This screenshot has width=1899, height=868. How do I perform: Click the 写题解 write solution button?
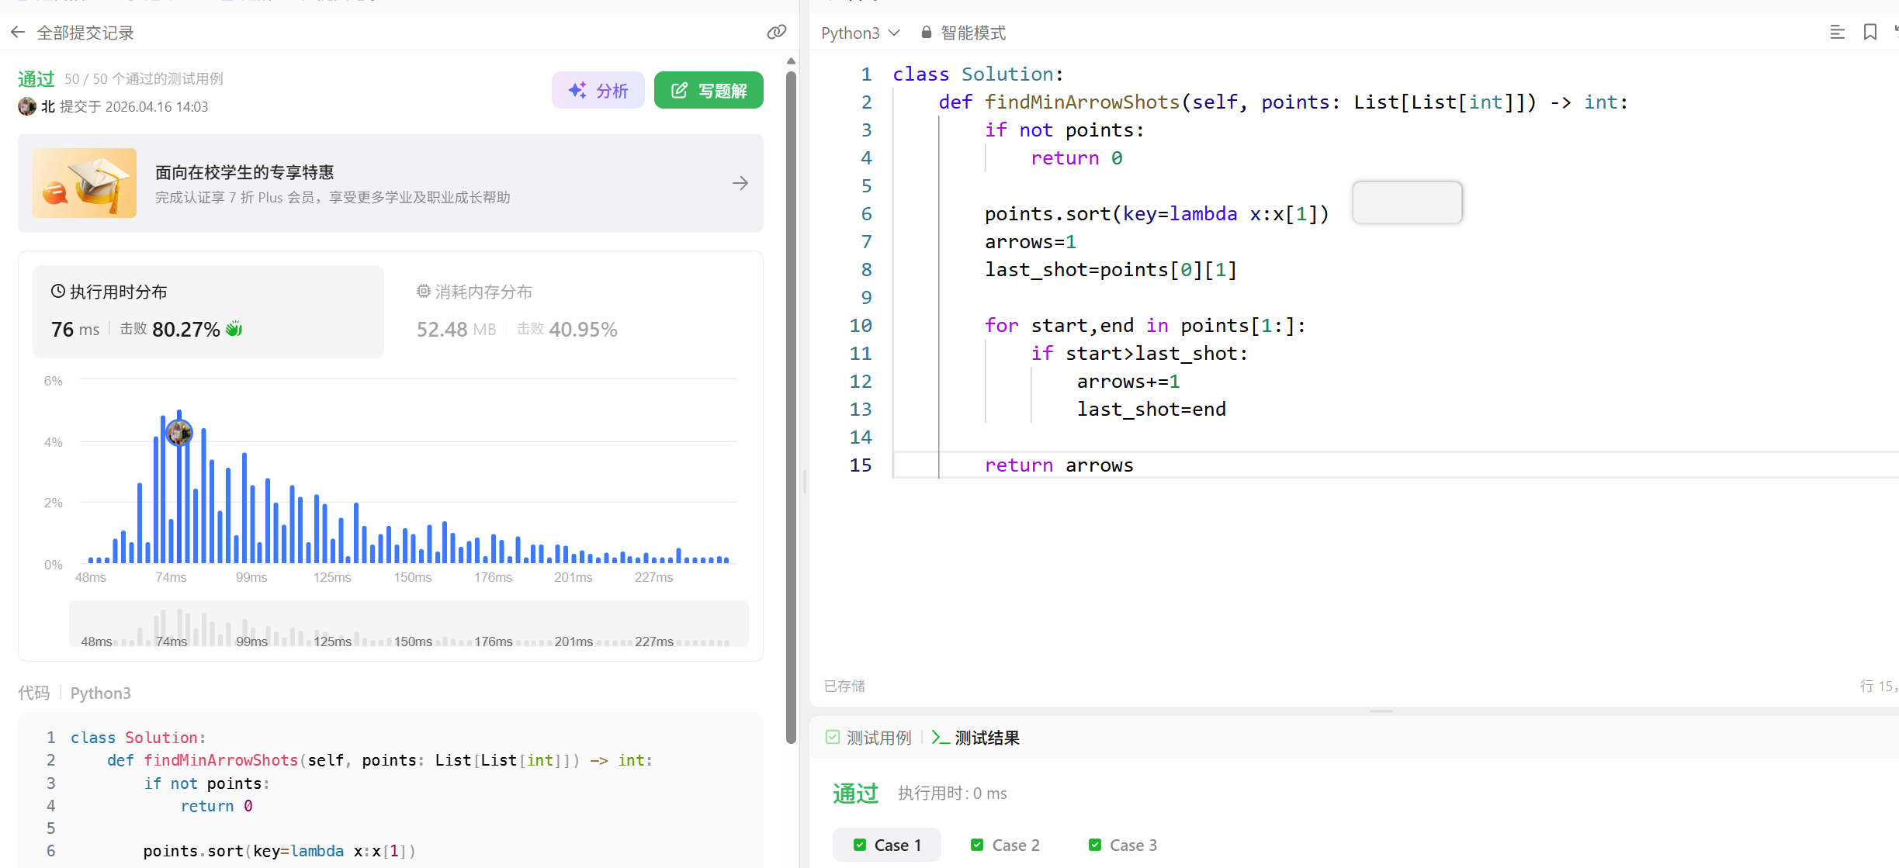[709, 91]
